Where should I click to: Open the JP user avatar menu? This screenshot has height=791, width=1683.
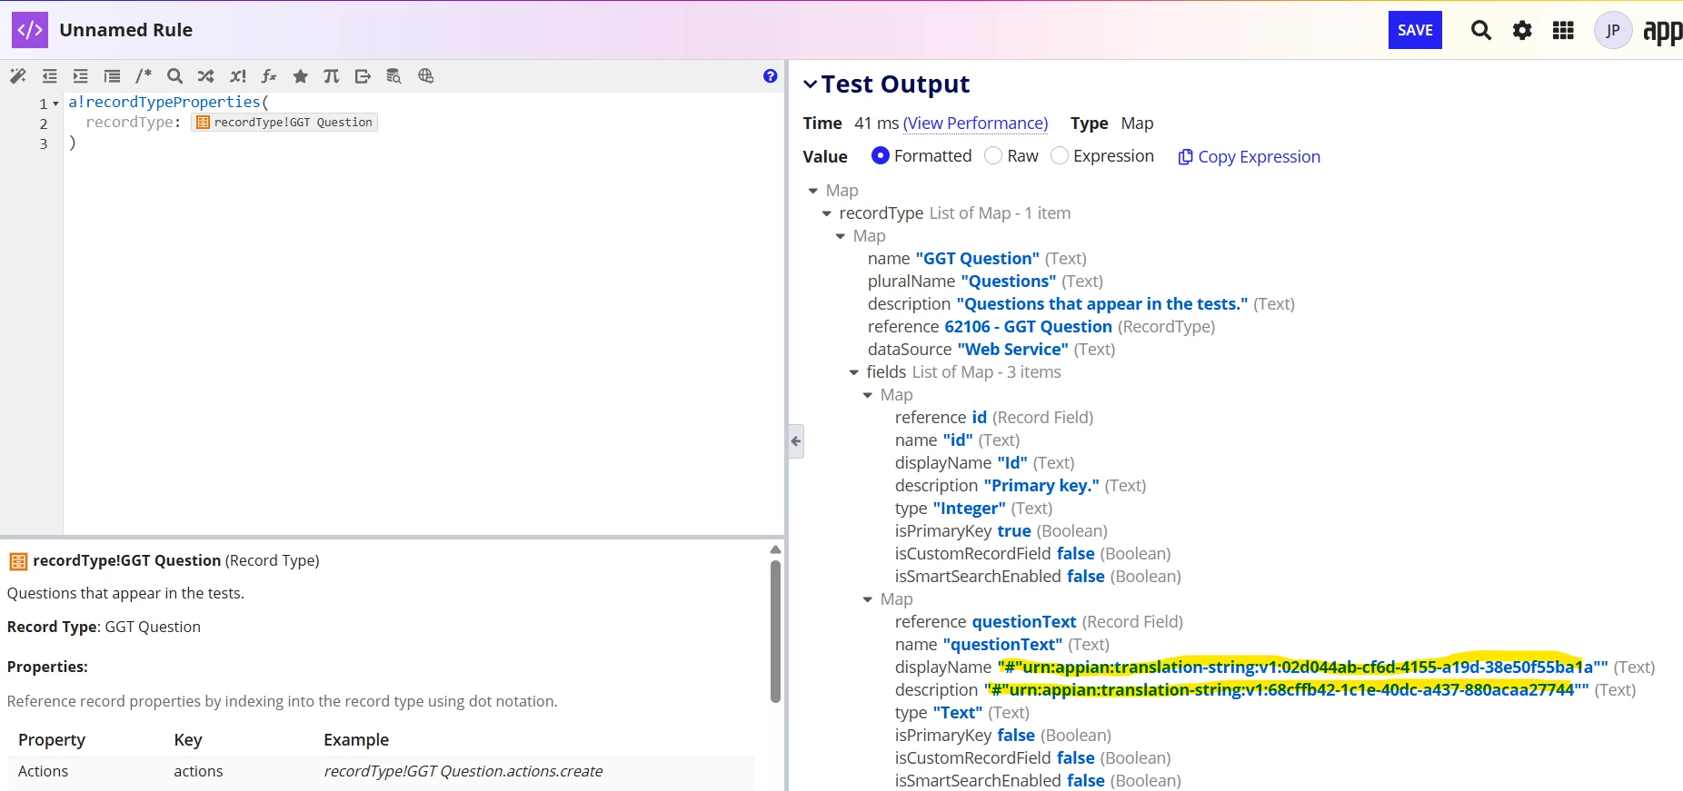1613,30
